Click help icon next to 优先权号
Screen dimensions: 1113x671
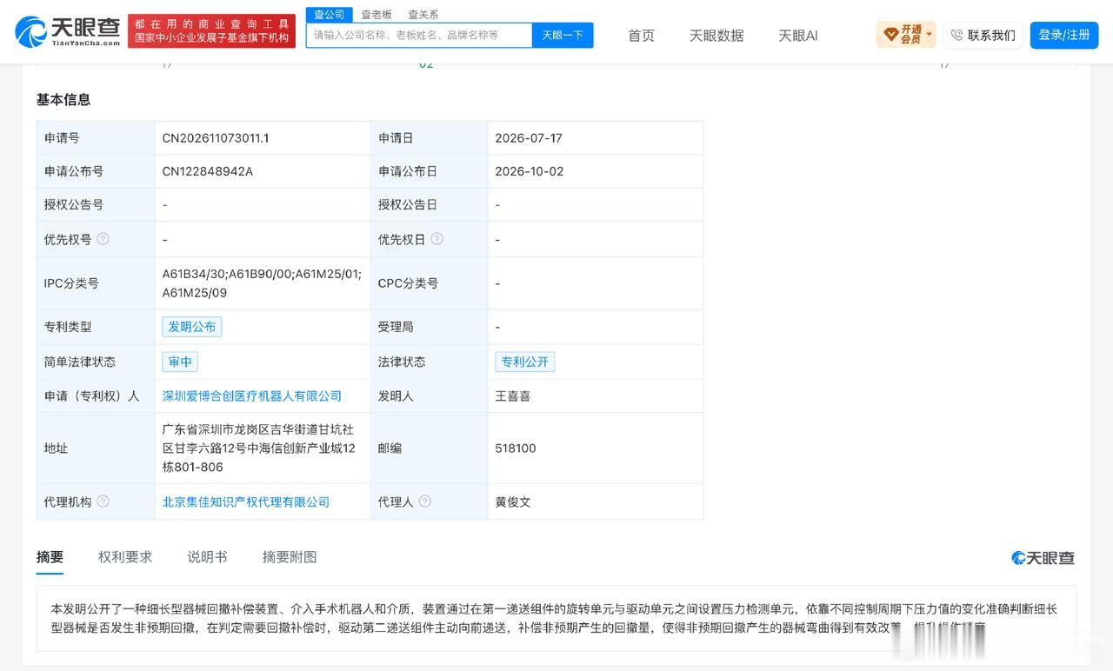click(103, 239)
